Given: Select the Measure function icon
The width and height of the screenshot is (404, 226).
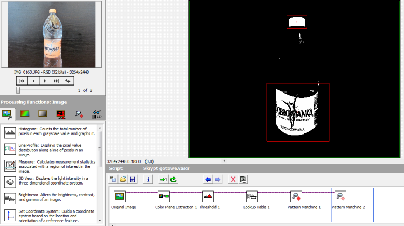Looking at the screenshot, I should [x=10, y=166].
